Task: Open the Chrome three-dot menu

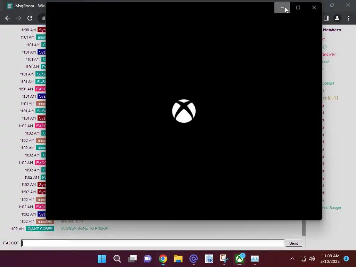Action: (348, 18)
